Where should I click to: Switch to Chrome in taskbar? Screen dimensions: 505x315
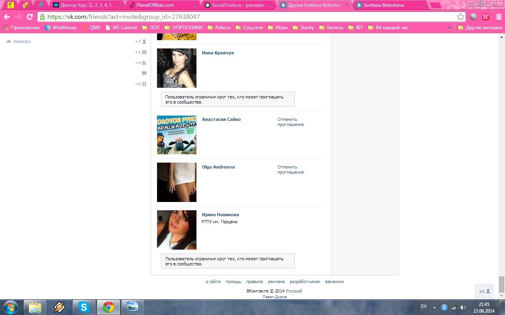pos(108,307)
